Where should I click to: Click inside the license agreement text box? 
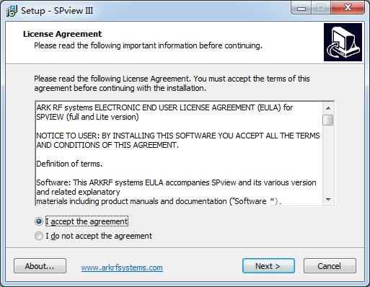pos(179,154)
